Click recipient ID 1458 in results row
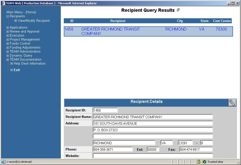 point(69,29)
